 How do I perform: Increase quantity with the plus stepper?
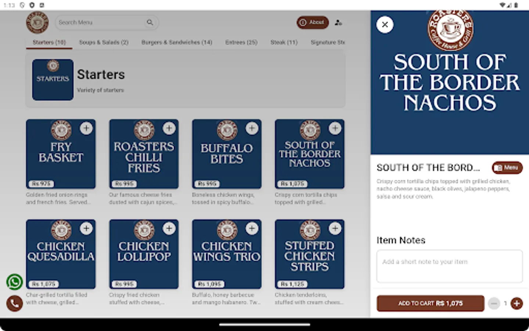(x=517, y=303)
